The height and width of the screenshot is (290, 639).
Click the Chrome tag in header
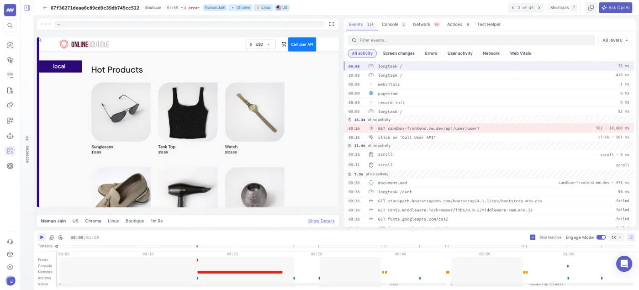coord(240,8)
